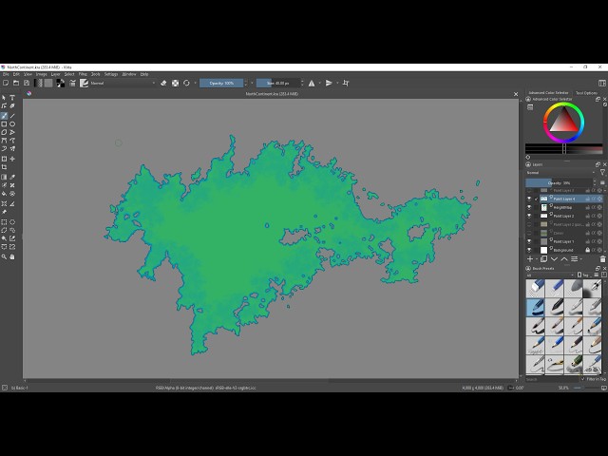The width and height of the screenshot is (608, 456).
Task: Select the Paint Layer 2 row
Action: click(564, 216)
